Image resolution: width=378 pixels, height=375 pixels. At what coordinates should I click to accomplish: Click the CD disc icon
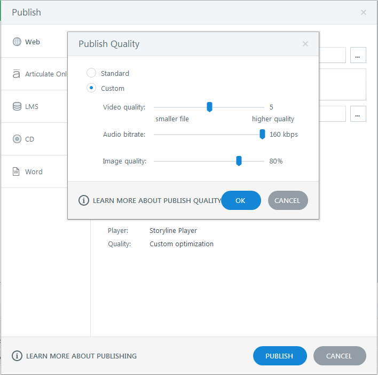(x=17, y=139)
